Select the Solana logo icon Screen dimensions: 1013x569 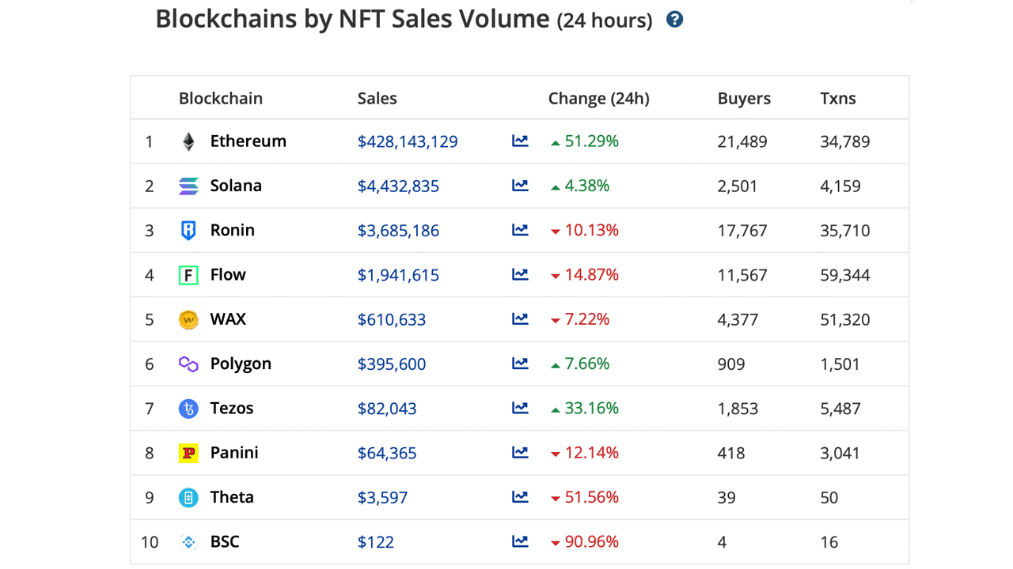(x=188, y=185)
